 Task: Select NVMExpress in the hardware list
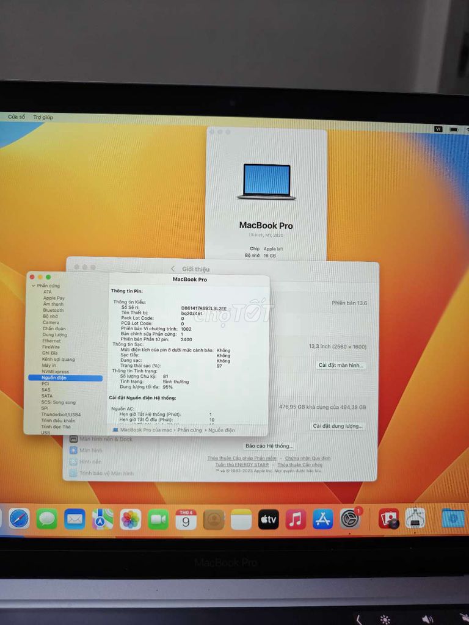[55, 372]
